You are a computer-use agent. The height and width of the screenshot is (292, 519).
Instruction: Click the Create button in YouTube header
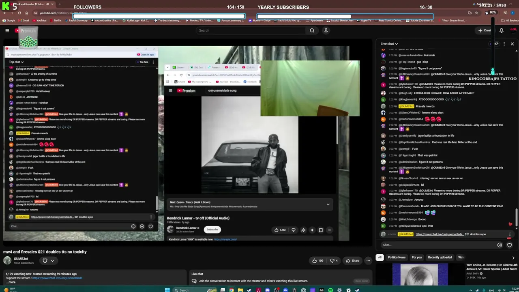click(485, 30)
